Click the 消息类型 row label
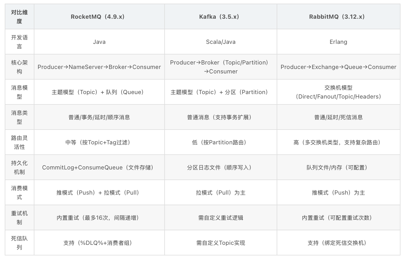 20,117
